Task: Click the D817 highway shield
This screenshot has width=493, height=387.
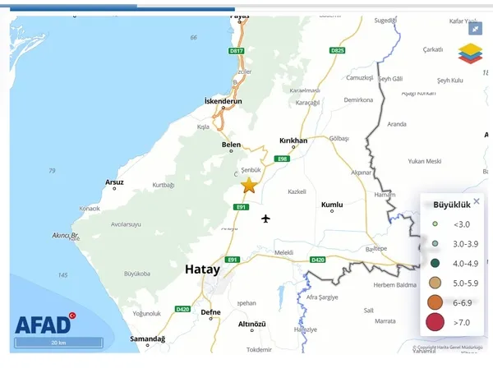Action: (236, 51)
